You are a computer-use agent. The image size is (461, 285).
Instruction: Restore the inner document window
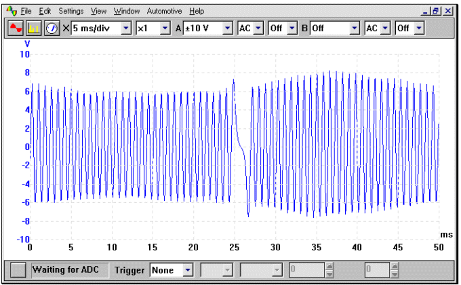tap(436, 12)
